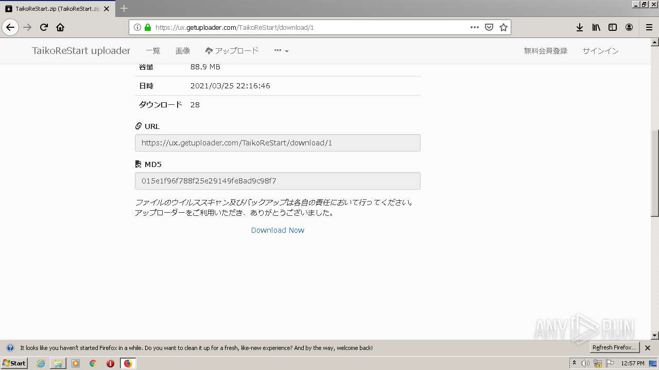The image size is (659, 370).
Task: Open Action Center flag icon
Action: (x=610, y=363)
